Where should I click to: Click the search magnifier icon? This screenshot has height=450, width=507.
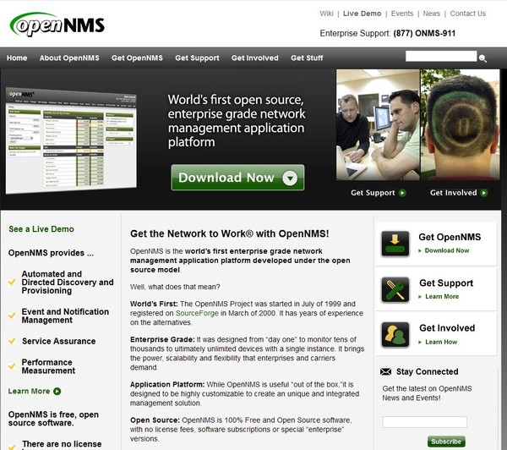point(483,58)
